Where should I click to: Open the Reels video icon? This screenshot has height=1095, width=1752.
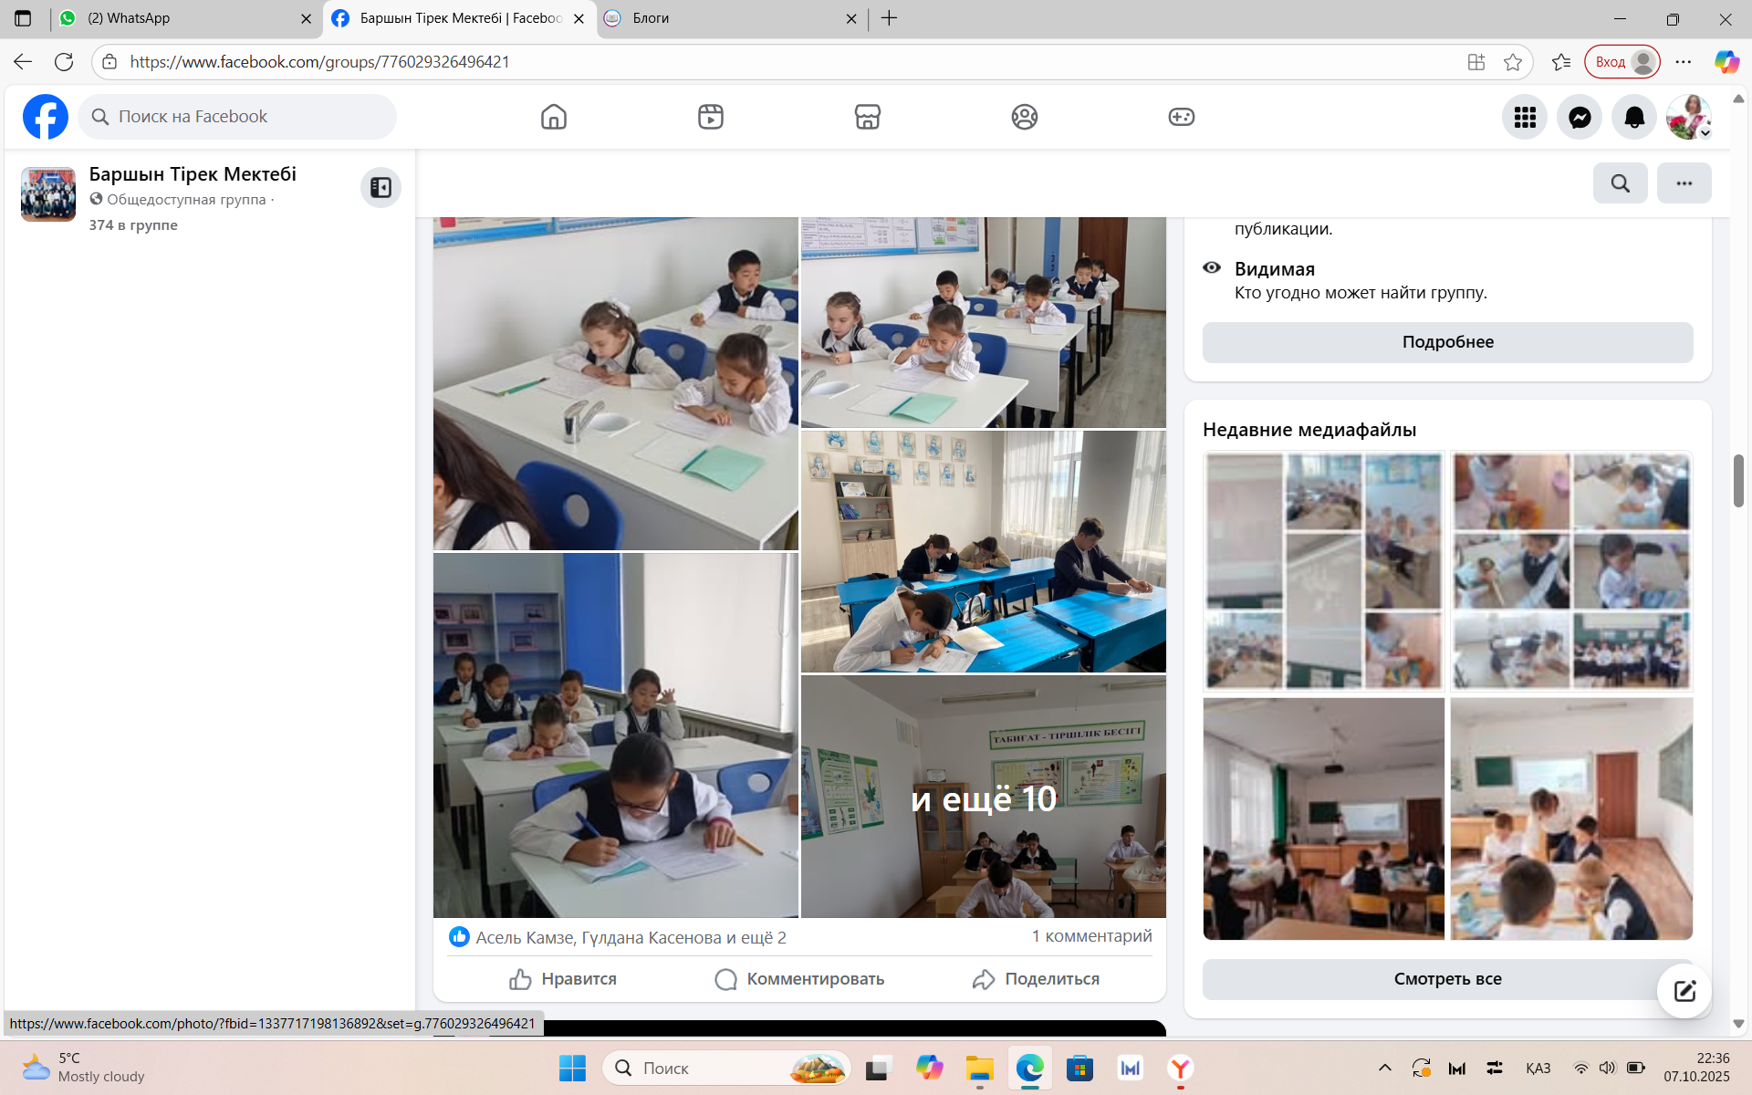coord(710,117)
